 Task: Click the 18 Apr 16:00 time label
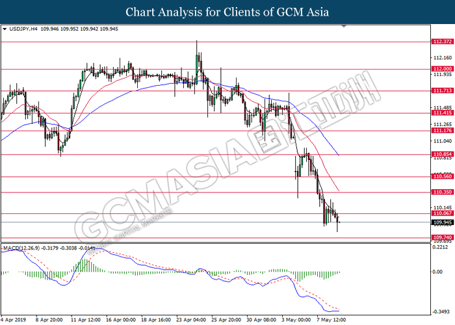(x=156, y=320)
